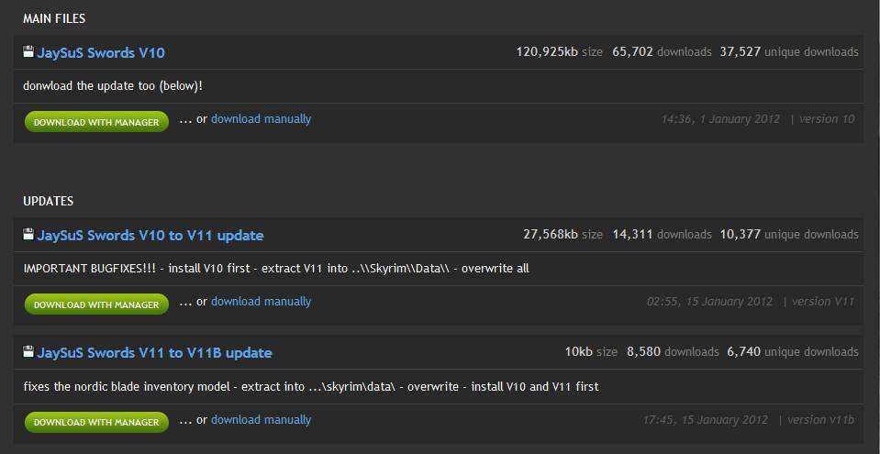The width and height of the screenshot is (880, 454).
Task: Download V10 to V11 update manually
Action: point(261,302)
